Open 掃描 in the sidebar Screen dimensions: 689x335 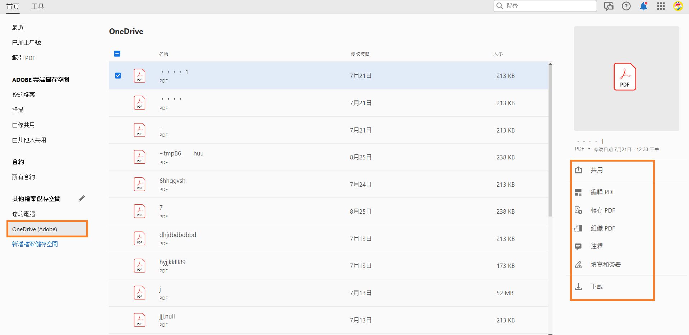(x=18, y=110)
